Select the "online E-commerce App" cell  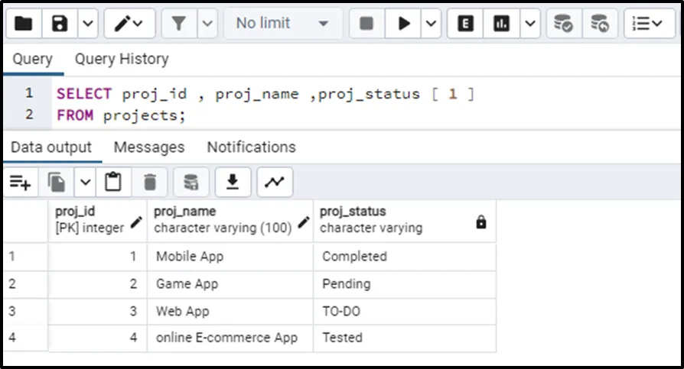(x=226, y=337)
